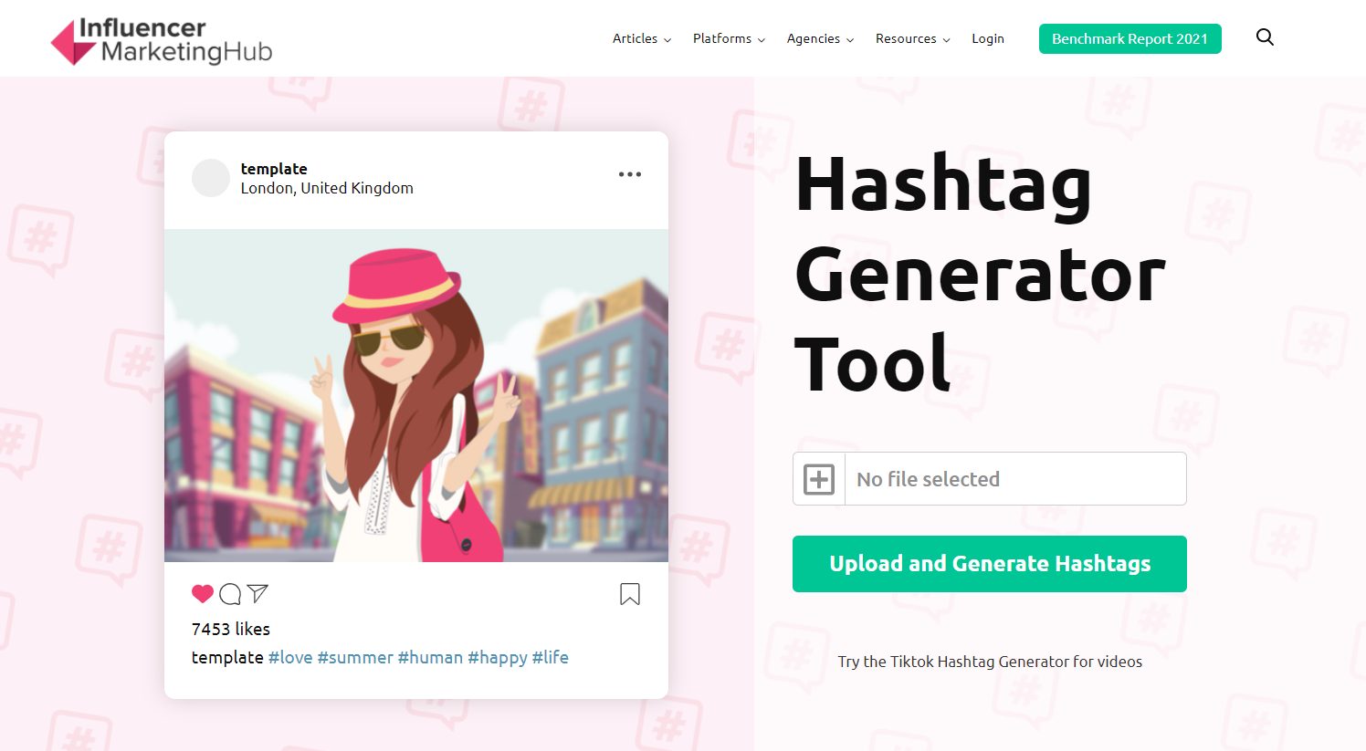Click the #life hashtag
1366x751 pixels.
point(551,657)
